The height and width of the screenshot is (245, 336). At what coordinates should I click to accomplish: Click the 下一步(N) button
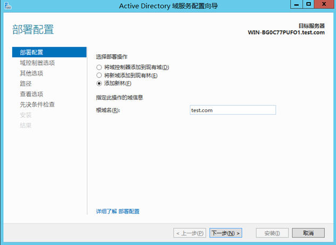tap(225, 233)
